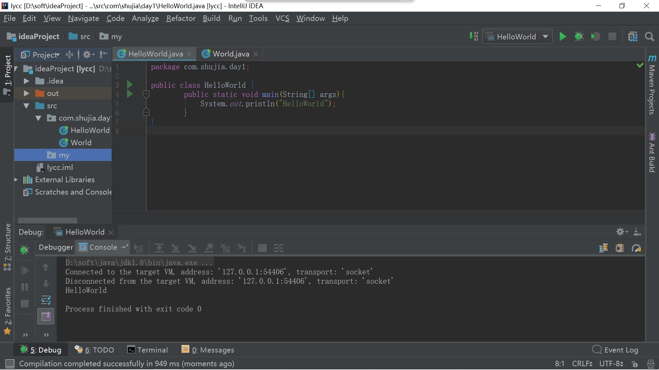This screenshot has height=370, width=659.
Task: Click the green Run button in toolbar
Action: [563, 37]
